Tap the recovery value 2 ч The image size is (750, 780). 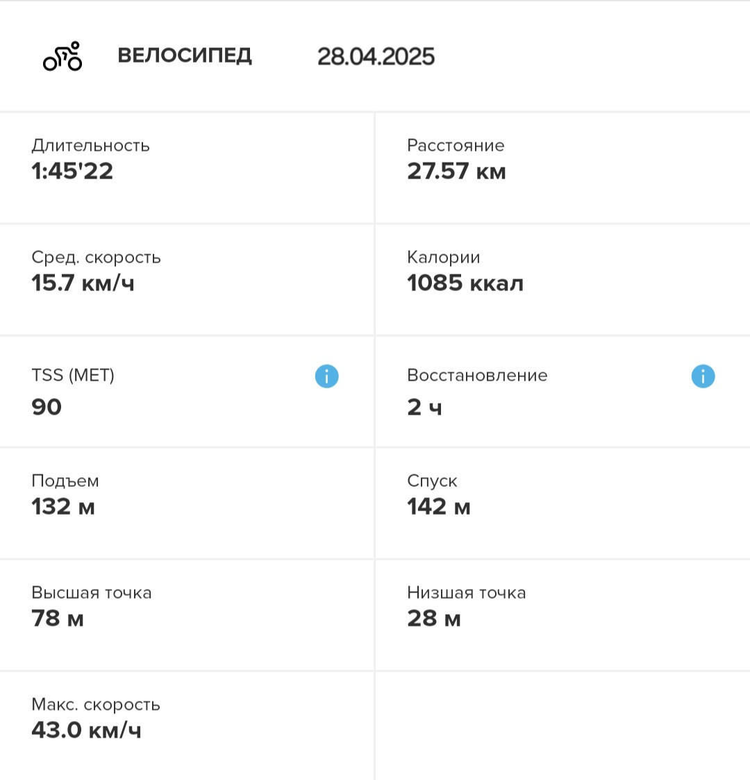(424, 407)
